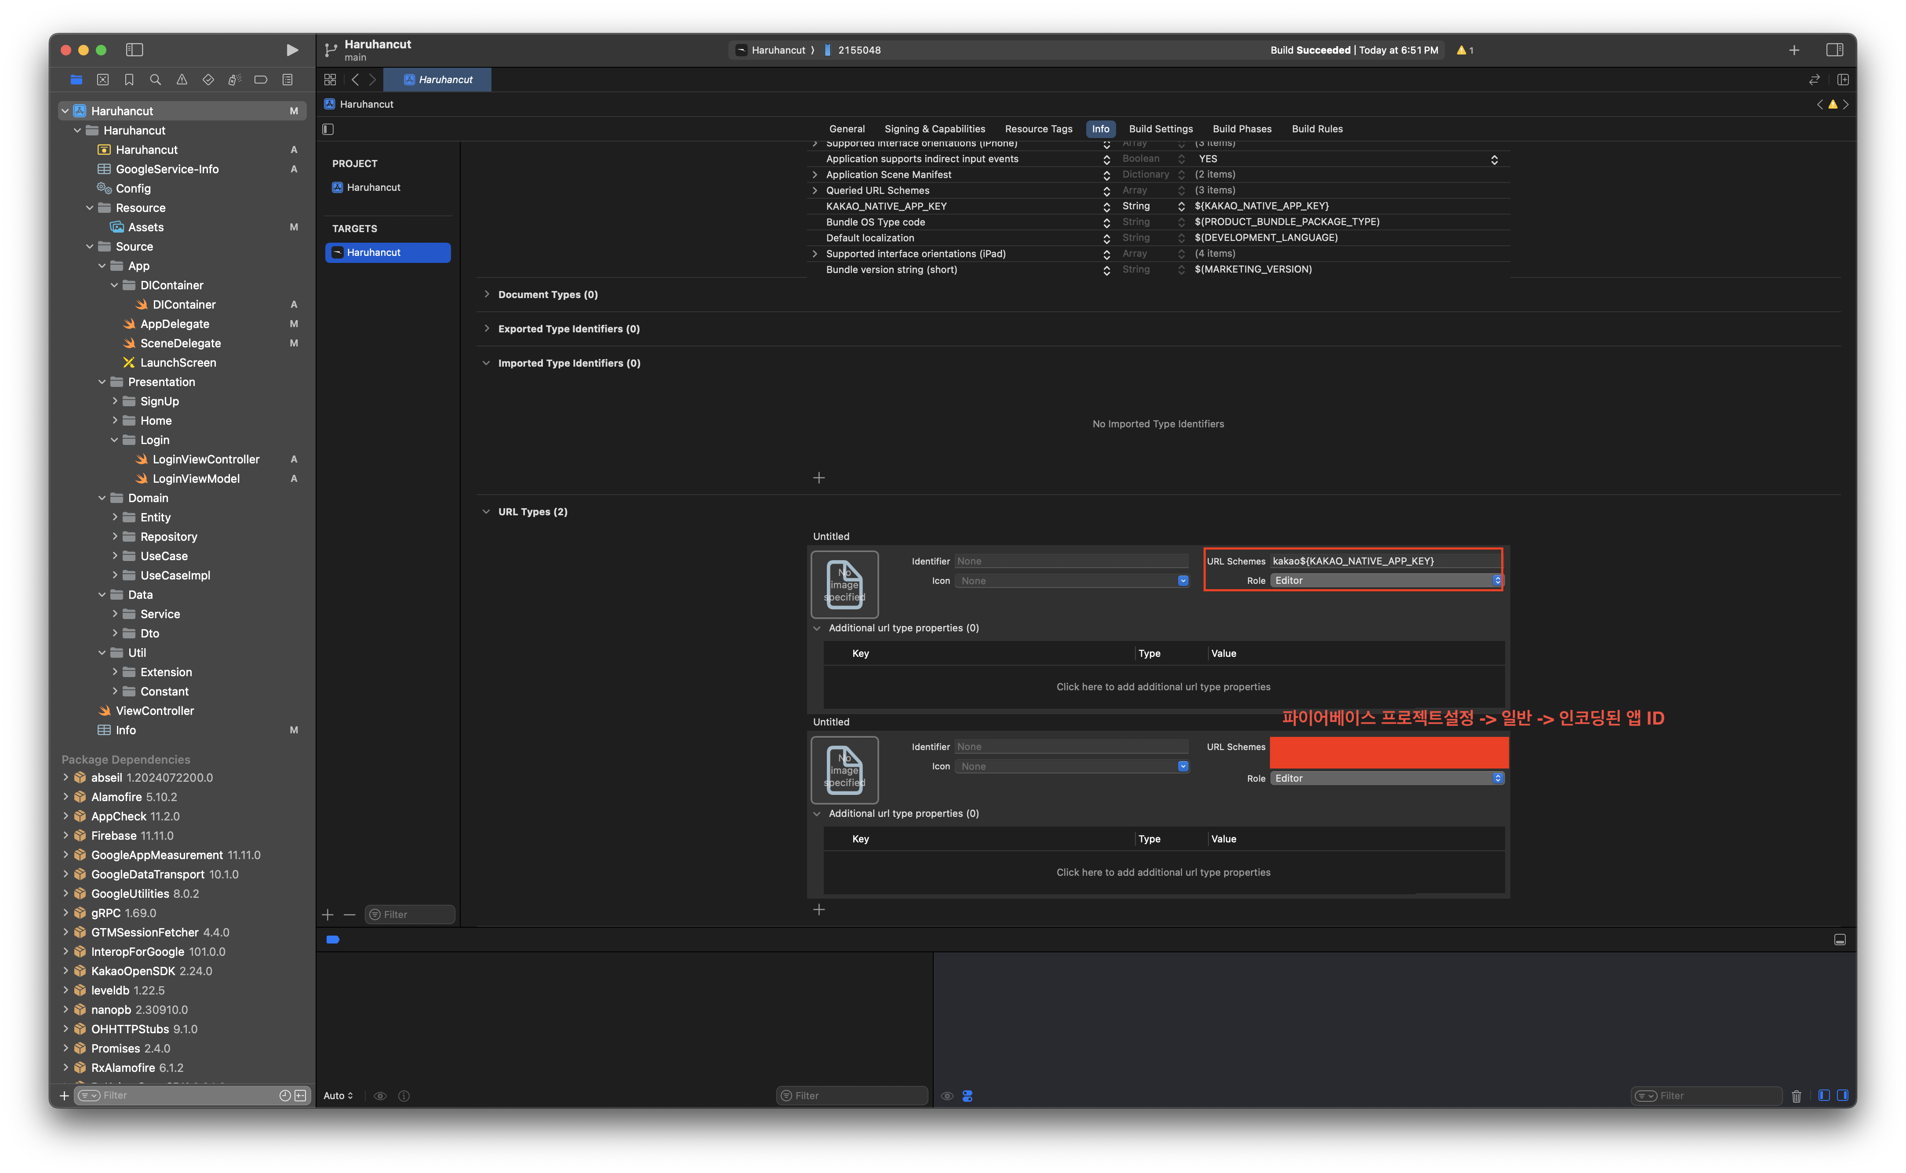Expand Application Scene Manifest row
Viewport: 1906px width, 1173px height.
[814, 175]
